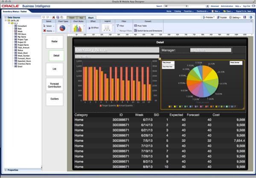Select the pie chart type icon
The width and height of the screenshot is (256, 178).
pos(62,28)
